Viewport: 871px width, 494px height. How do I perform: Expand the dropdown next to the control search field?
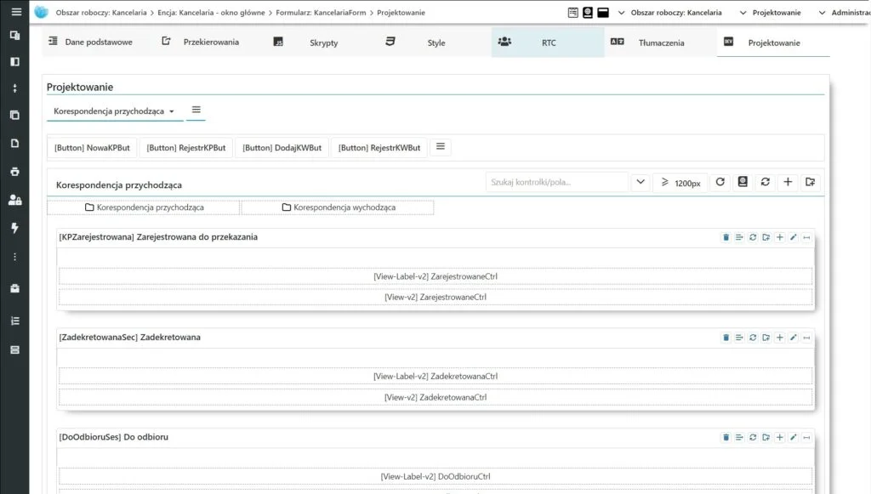[640, 182]
